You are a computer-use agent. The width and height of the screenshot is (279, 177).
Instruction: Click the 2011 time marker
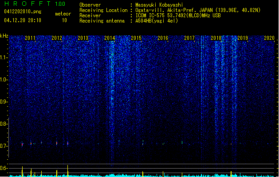tap(30, 38)
